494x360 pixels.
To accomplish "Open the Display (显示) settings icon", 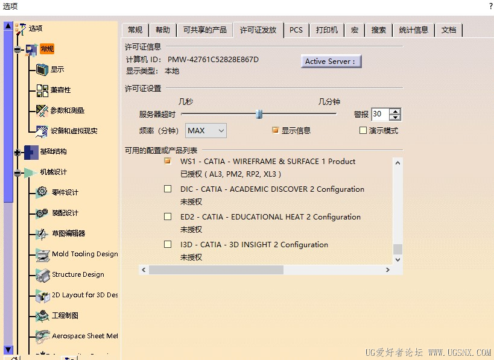I will pyautogui.click(x=42, y=69).
